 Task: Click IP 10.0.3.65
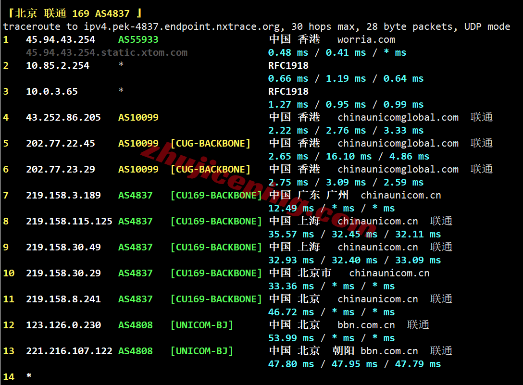point(52,92)
